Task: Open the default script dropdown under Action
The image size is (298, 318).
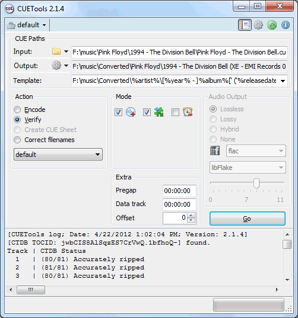Action: tap(58, 155)
